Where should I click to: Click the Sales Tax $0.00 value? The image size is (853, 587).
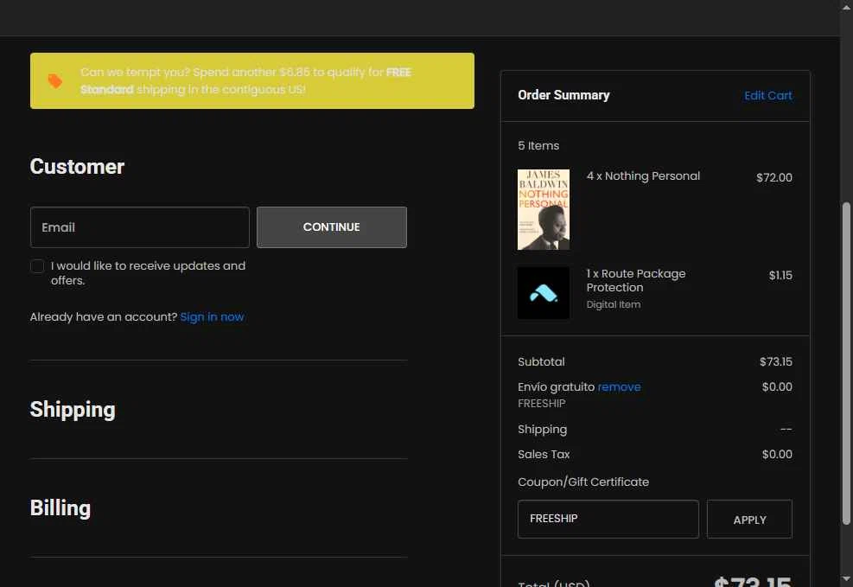(777, 454)
